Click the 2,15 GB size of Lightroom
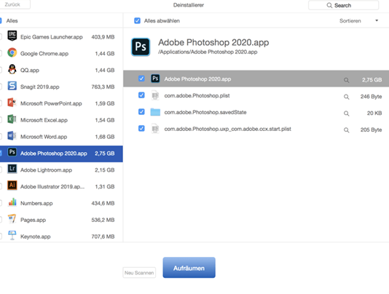389x294 pixels. [x=104, y=170]
